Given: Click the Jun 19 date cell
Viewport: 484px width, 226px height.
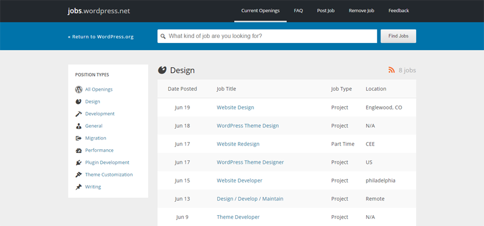Looking at the screenshot, I should [x=183, y=108].
